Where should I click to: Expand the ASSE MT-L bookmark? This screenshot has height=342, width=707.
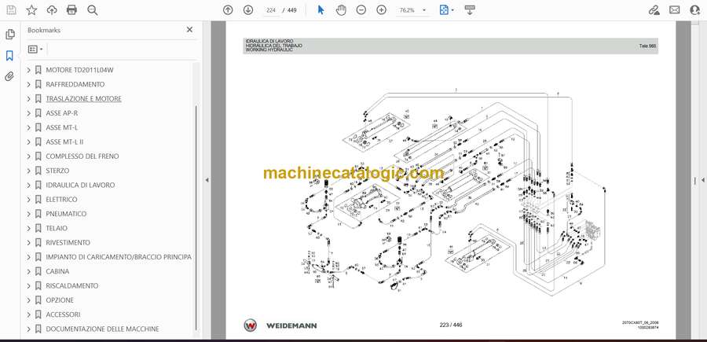(x=29, y=127)
